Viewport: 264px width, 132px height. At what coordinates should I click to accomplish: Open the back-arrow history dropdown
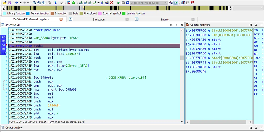(x=21, y=3)
